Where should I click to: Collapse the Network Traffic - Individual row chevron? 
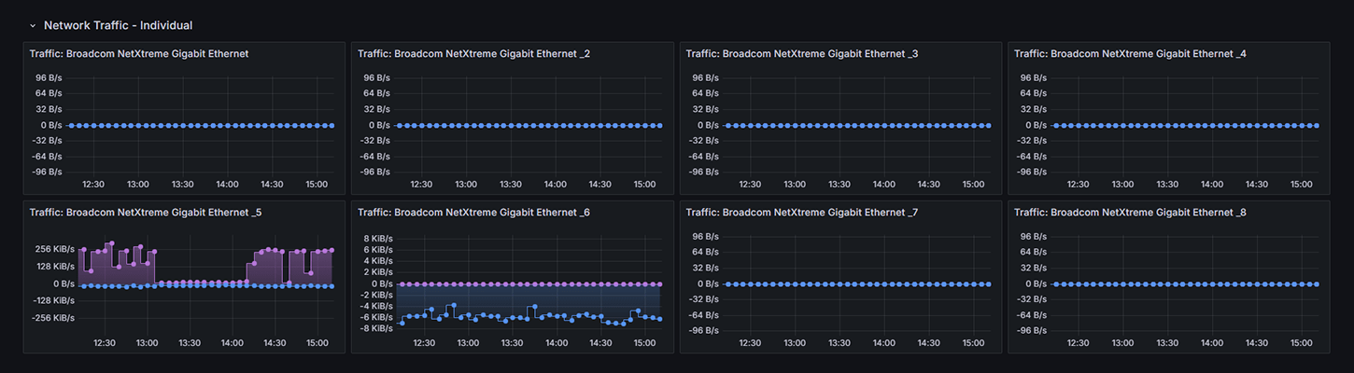[33, 26]
